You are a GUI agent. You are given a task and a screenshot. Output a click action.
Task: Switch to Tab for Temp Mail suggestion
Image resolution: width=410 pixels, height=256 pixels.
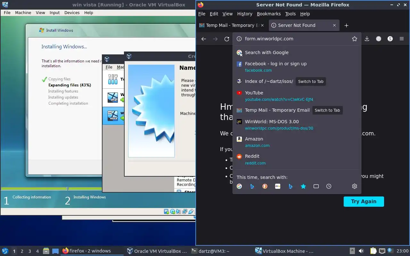[x=327, y=110]
